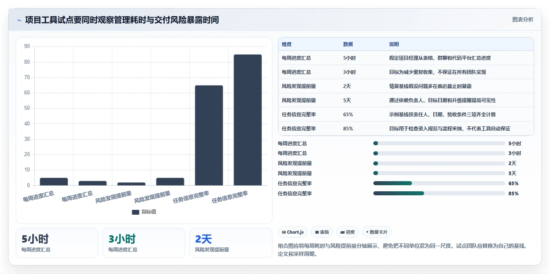This screenshot has height=274, width=550.
Task: Click the progress bar labeled 2天
Action: [439, 163]
